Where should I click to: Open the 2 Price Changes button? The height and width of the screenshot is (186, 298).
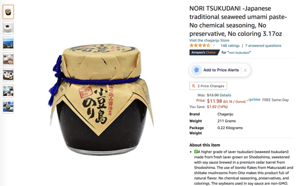(208, 86)
